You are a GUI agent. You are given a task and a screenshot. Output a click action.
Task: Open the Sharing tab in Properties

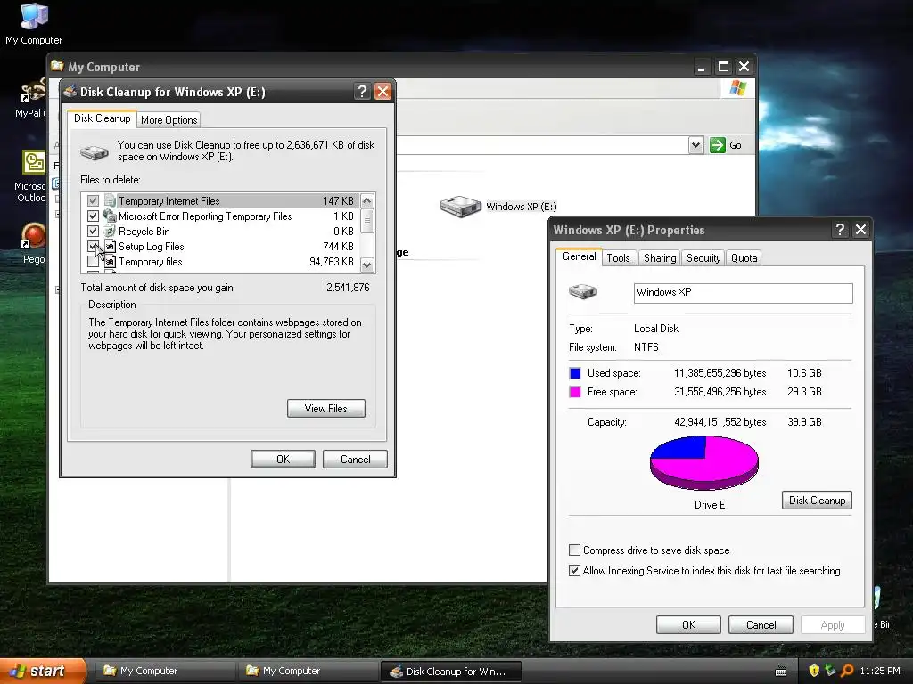(x=660, y=257)
